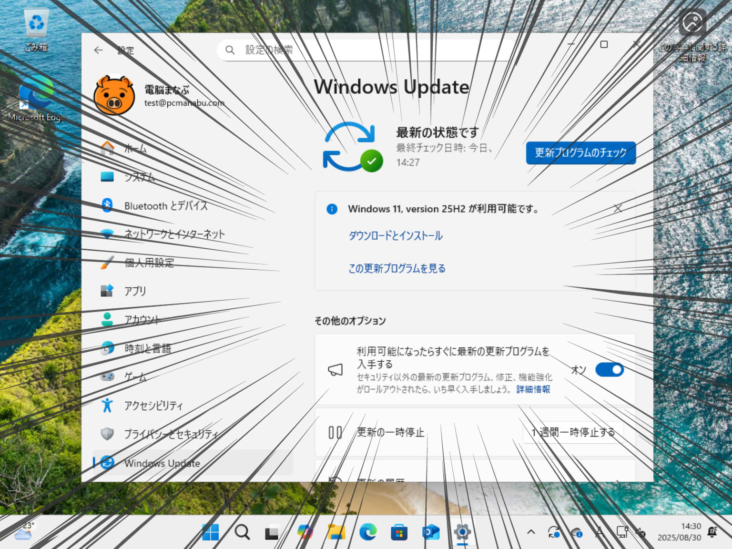Screen dimensions: 732x549
Task: Click the IME input mode A indicator
Action: coord(599,532)
